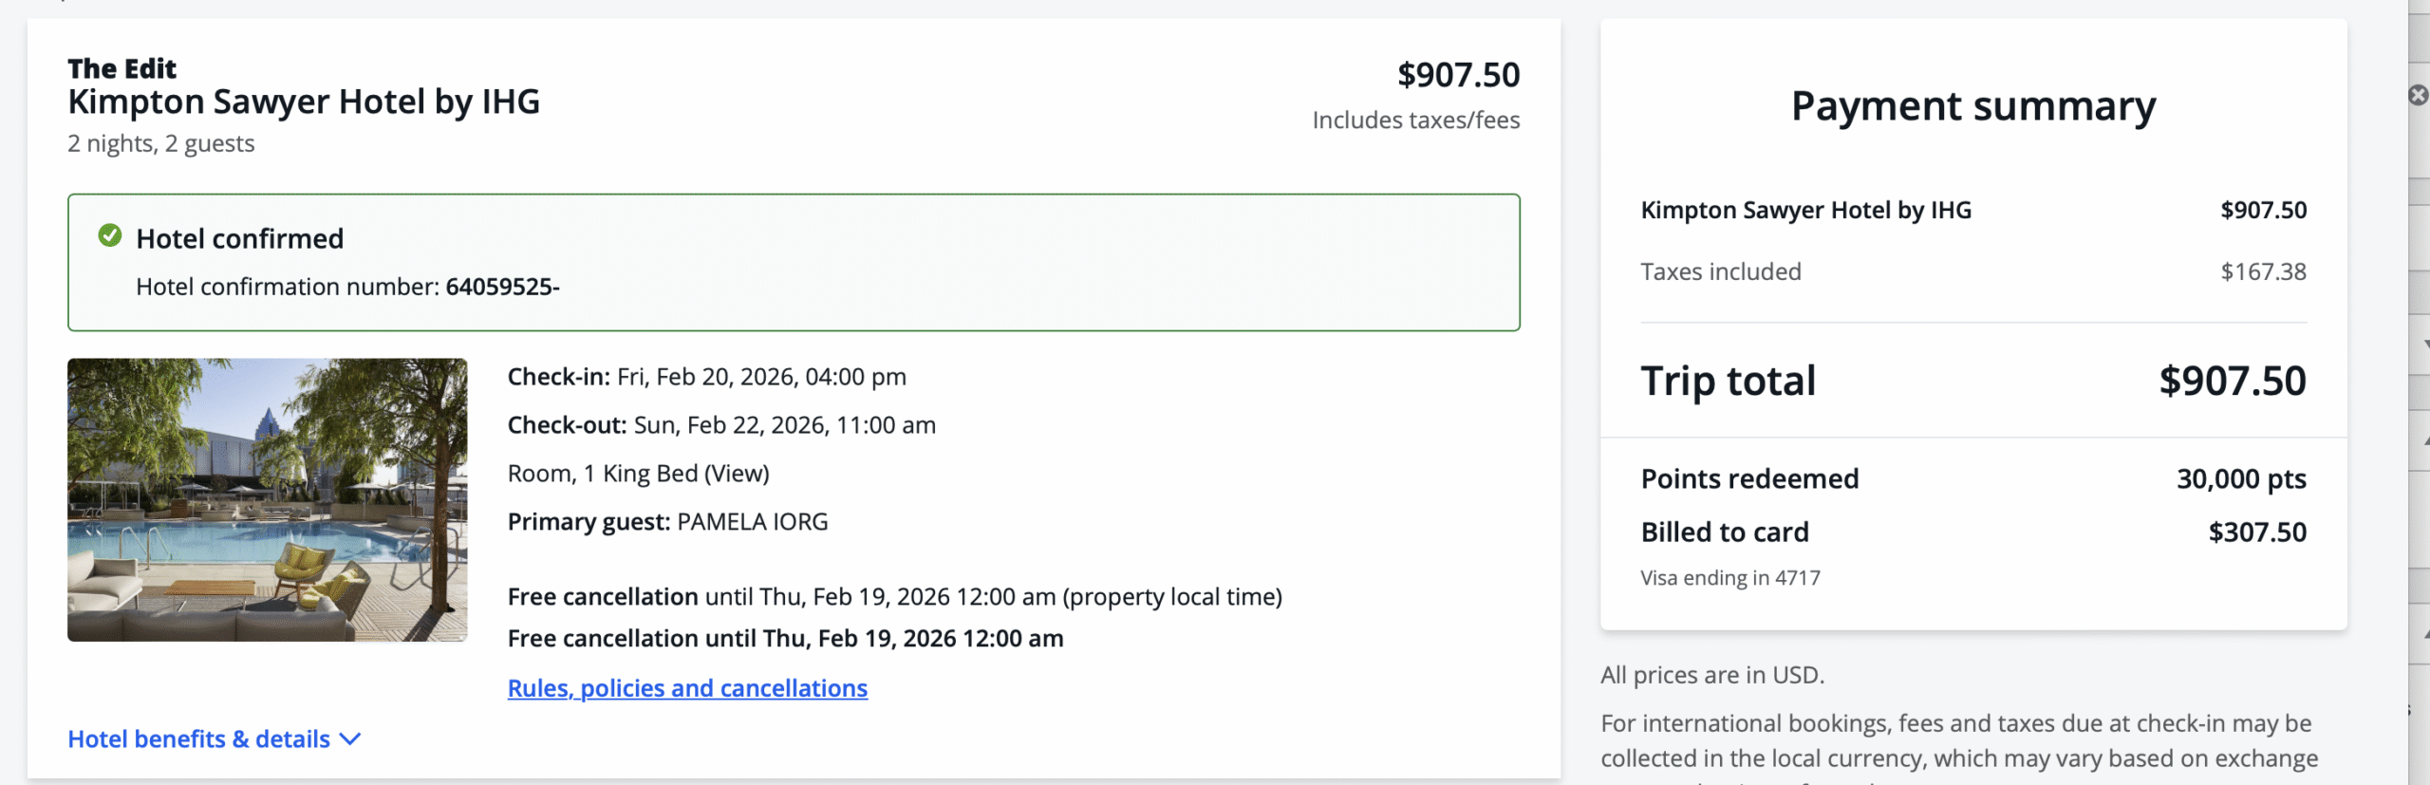This screenshot has height=785, width=2430.
Task: Click the gray X icon at right edge
Action: click(x=2419, y=95)
